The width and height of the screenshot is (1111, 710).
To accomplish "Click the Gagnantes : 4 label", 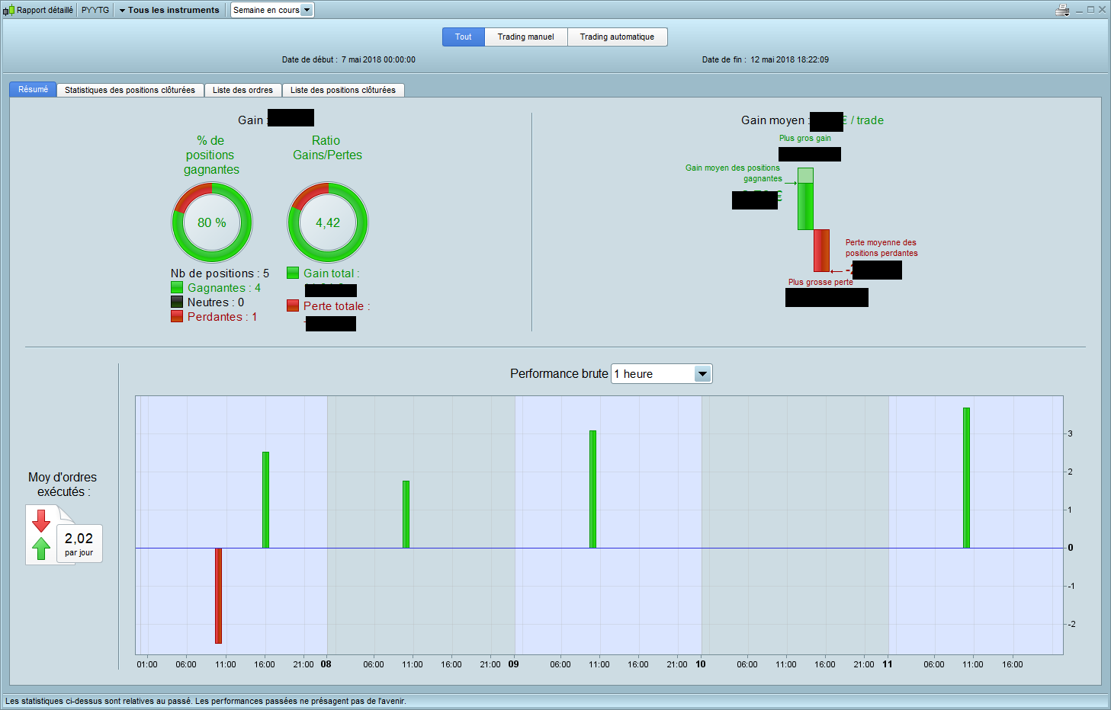I will point(224,287).
